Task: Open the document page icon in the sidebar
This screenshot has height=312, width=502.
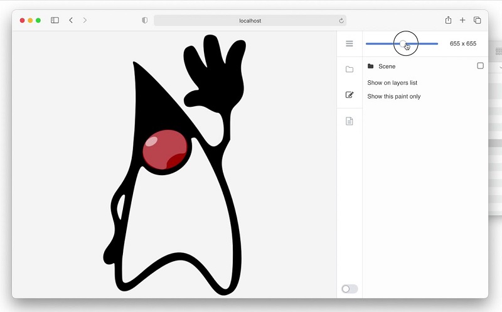Action: click(x=350, y=121)
